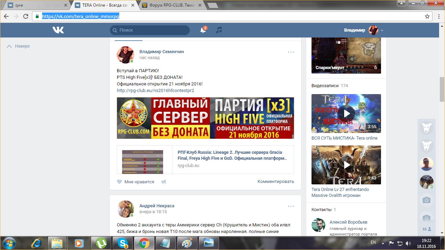The width and height of the screenshot is (445, 250).
Task: Open Skype taskbar icon
Action: point(123,243)
